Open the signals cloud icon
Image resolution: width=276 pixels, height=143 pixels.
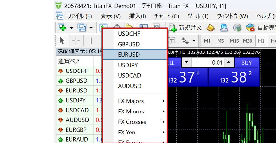click(x=224, y=28)
